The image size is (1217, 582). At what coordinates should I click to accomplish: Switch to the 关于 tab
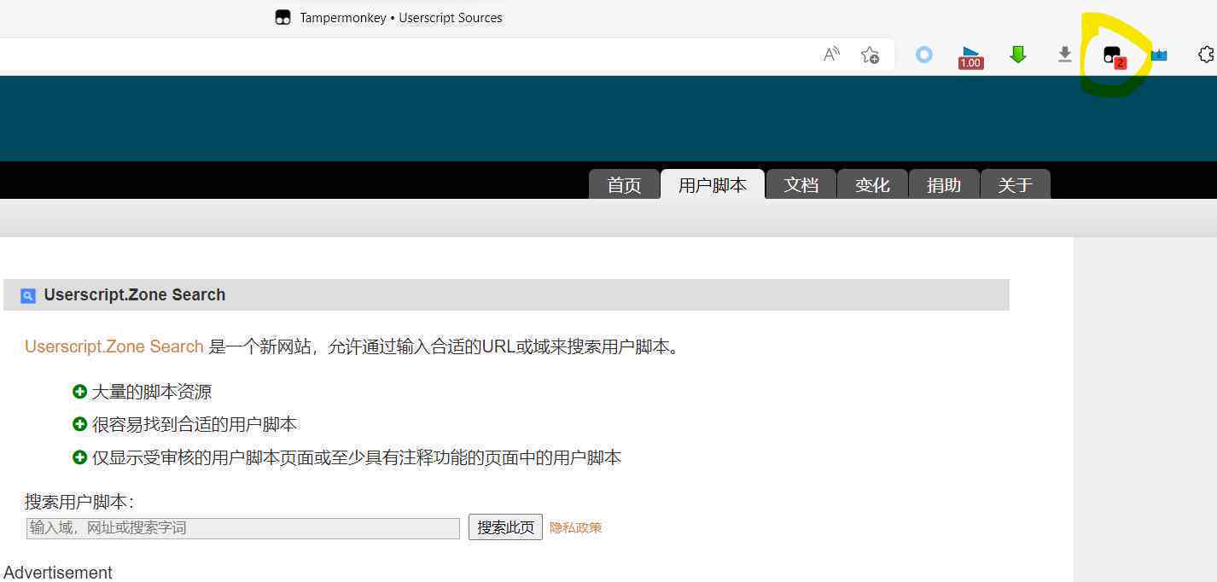coord(1016,184)
